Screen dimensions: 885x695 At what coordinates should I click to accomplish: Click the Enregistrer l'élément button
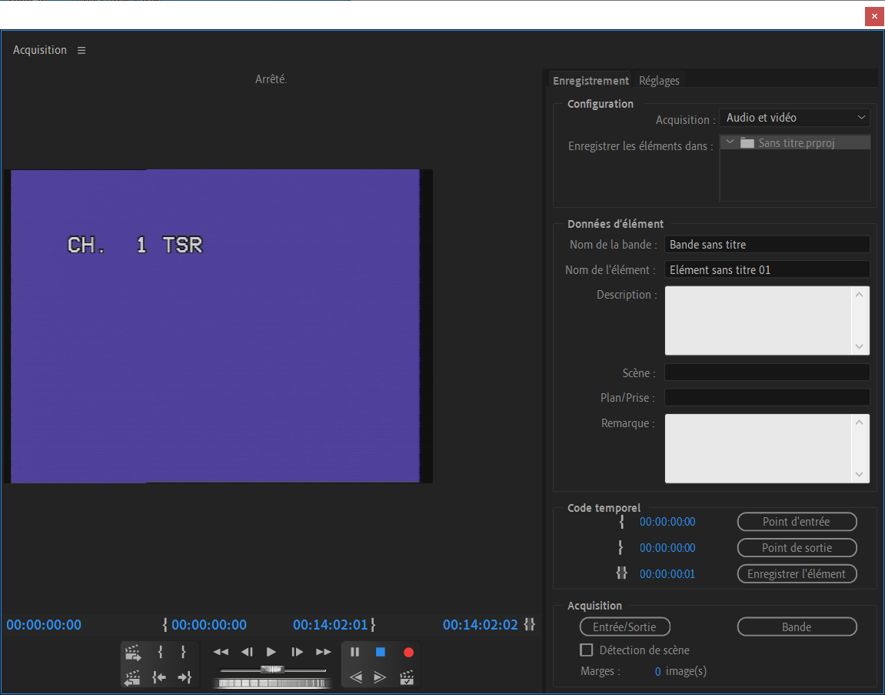coord(797,574)
